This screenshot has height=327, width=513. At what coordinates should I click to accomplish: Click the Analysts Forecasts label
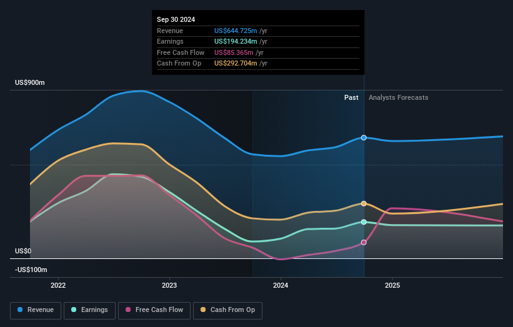click(398, 98)
